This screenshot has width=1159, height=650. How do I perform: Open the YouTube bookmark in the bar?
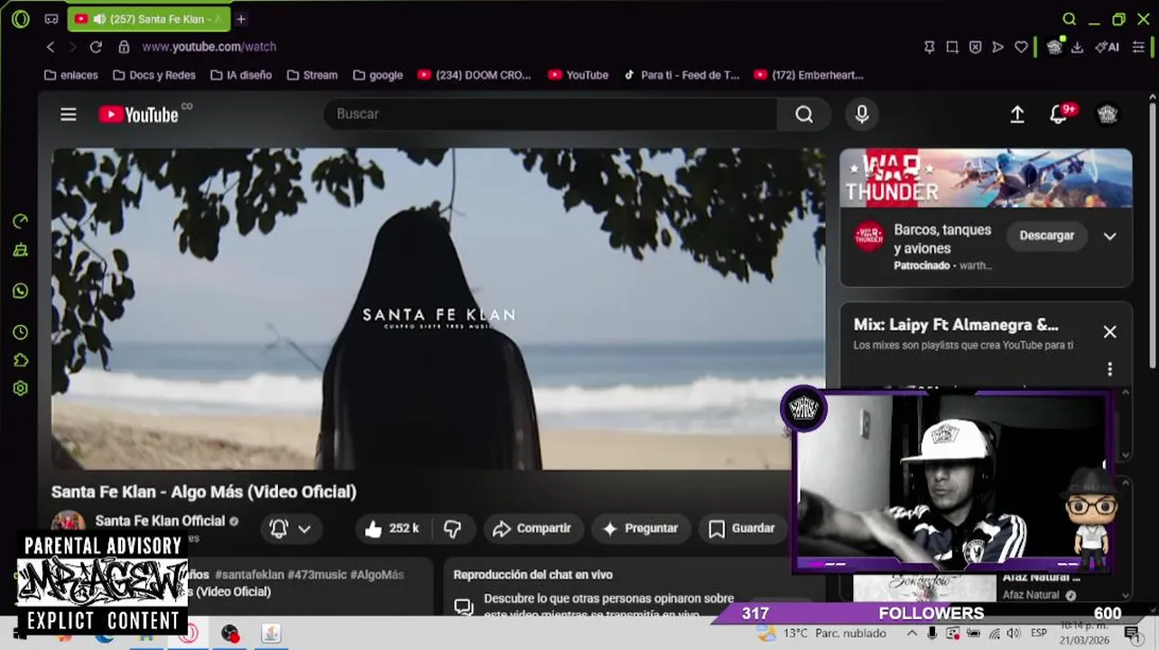click(x=578, y=75)
